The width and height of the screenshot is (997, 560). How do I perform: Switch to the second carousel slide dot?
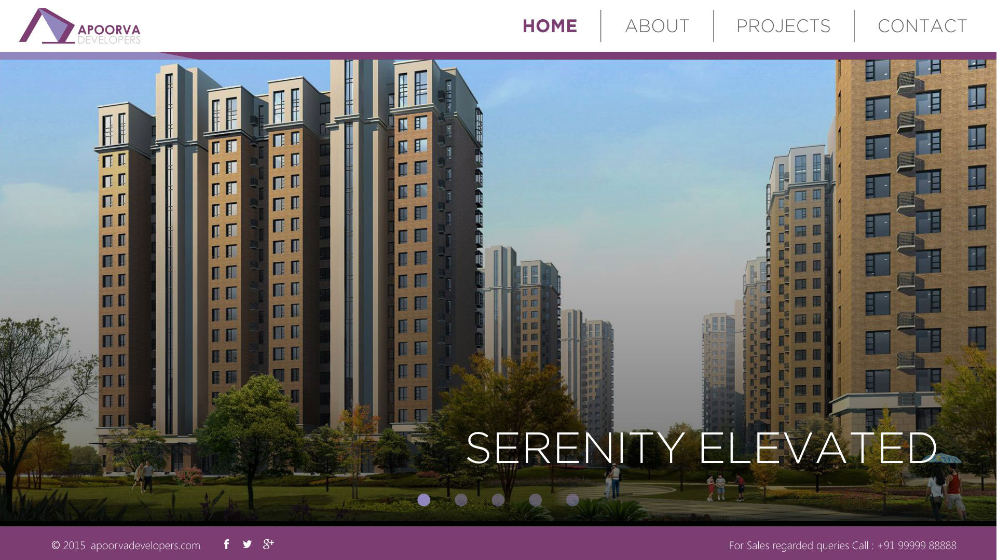point(461,500)
